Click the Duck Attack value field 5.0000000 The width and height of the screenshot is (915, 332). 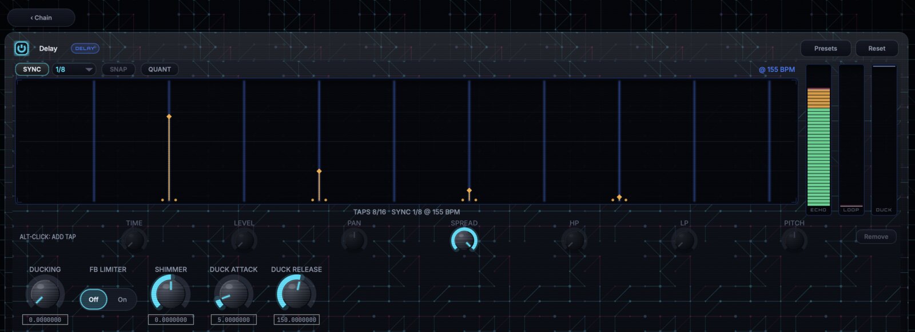tap(233, 320)
